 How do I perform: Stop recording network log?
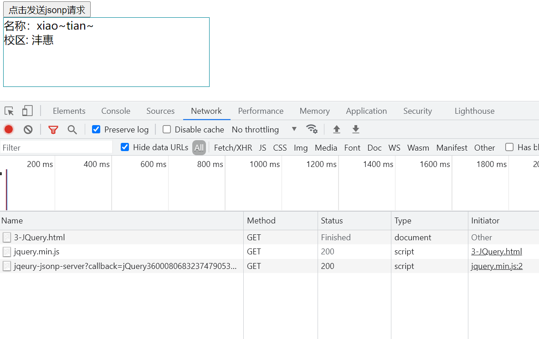pos(9,130)
